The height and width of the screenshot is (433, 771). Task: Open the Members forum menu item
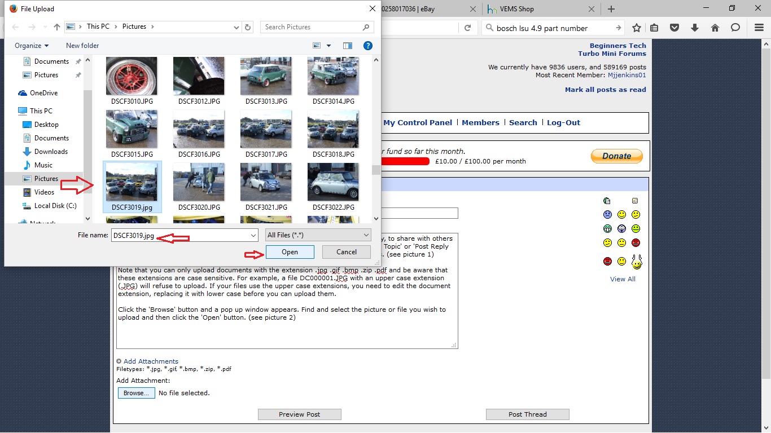[480, 122]
